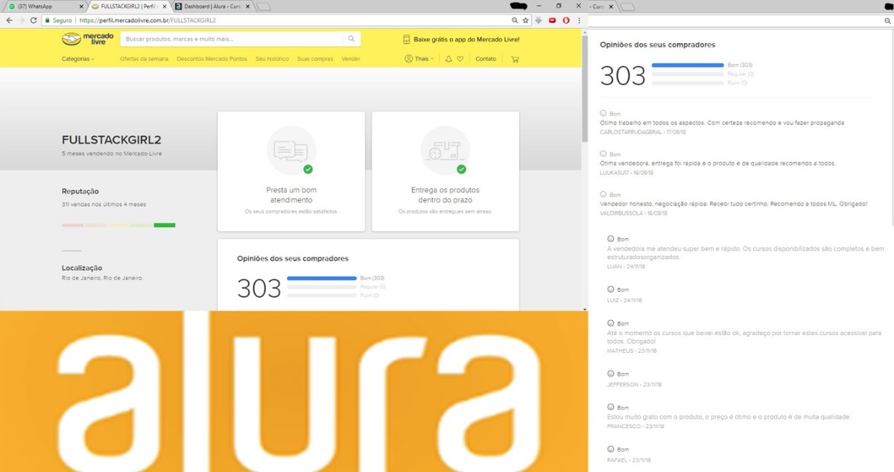Viewport: 894px width, 472px height.
Task: Click the review by CARLOSTARRUDAGERAL
Action: 723,122
